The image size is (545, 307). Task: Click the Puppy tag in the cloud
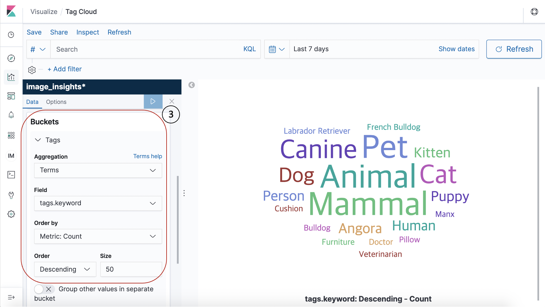450,197
